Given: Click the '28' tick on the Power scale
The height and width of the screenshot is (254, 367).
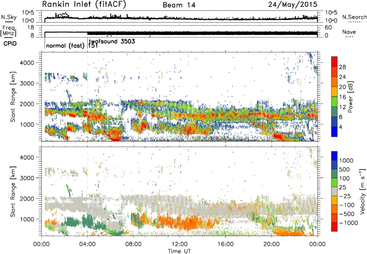Looking at the screenshot, I should coord(342,67).
